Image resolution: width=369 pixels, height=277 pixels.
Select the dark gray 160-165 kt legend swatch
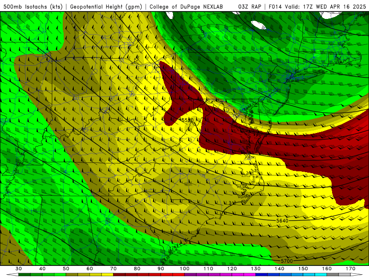[333, 275]
